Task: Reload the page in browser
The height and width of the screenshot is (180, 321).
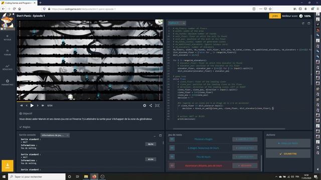Action: coord(14,9)
